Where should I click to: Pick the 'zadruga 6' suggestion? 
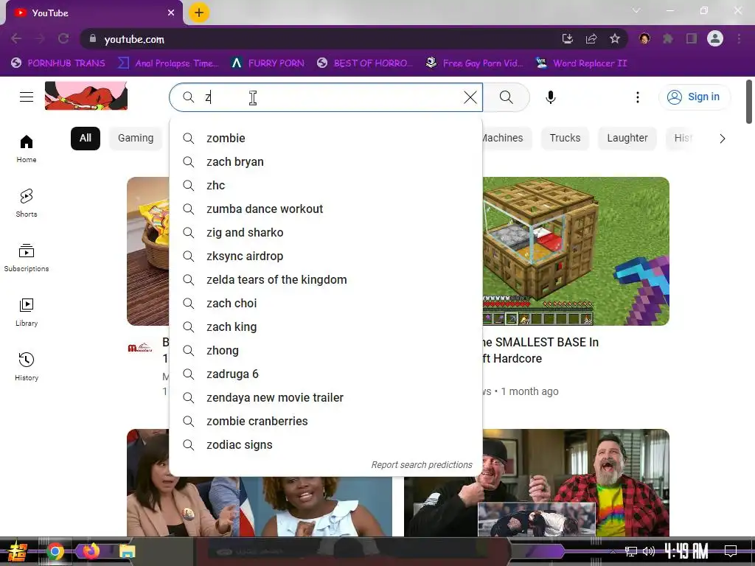point(326,374)
